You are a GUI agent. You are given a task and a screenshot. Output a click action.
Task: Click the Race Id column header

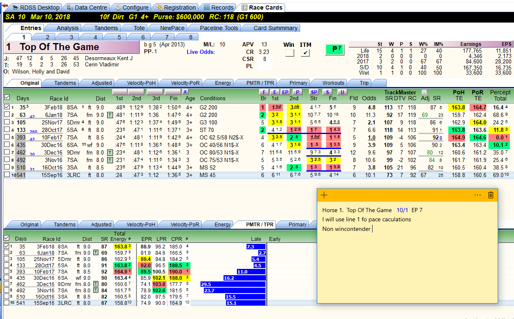pos(59,98)
